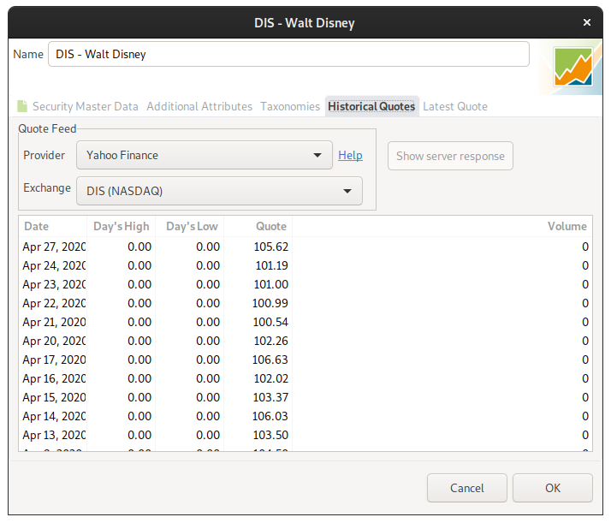Viewport: 611px width, 523px height.
Task: Click the Portfolio Performance chart logo icon
Action: pyautogui.click(x=573, y=67)
